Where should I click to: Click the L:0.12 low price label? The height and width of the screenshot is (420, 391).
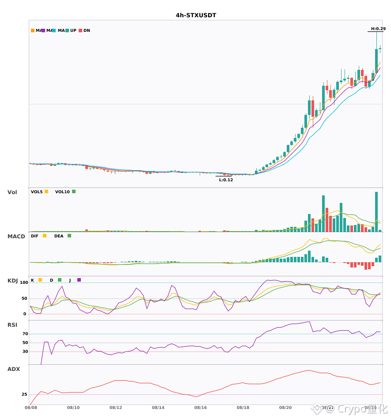226,180
